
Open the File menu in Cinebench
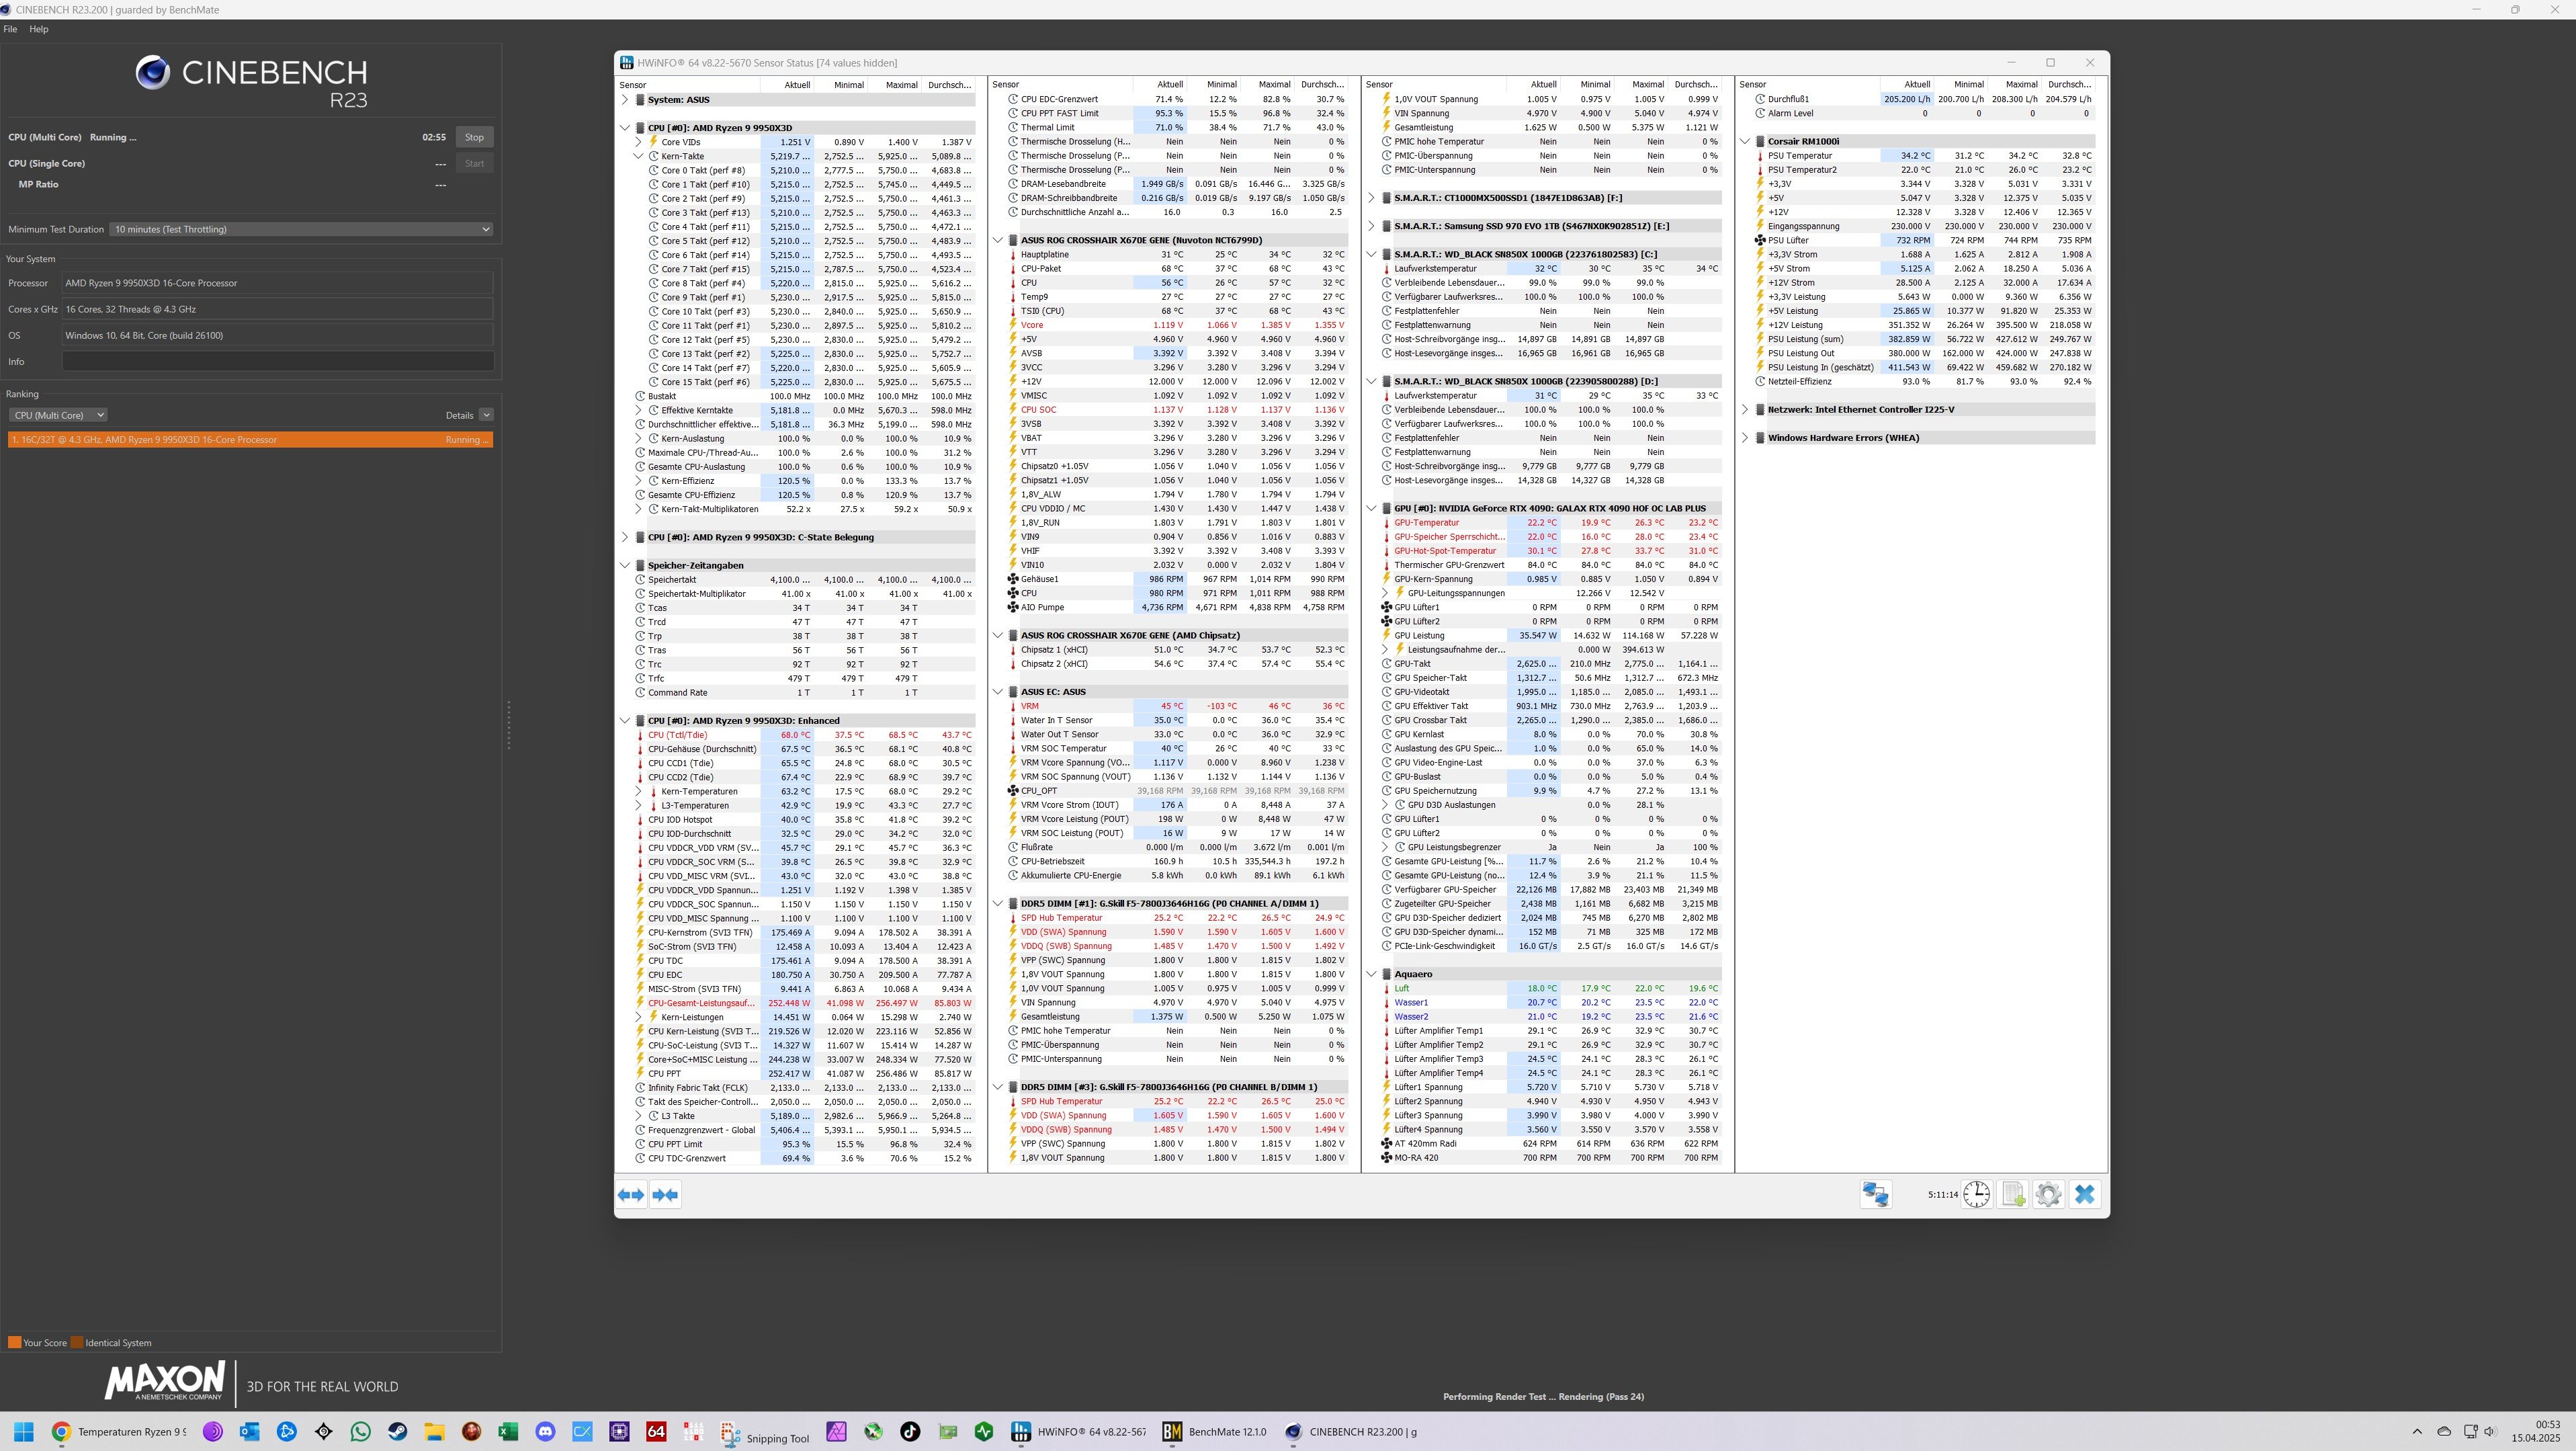[10, 29]
